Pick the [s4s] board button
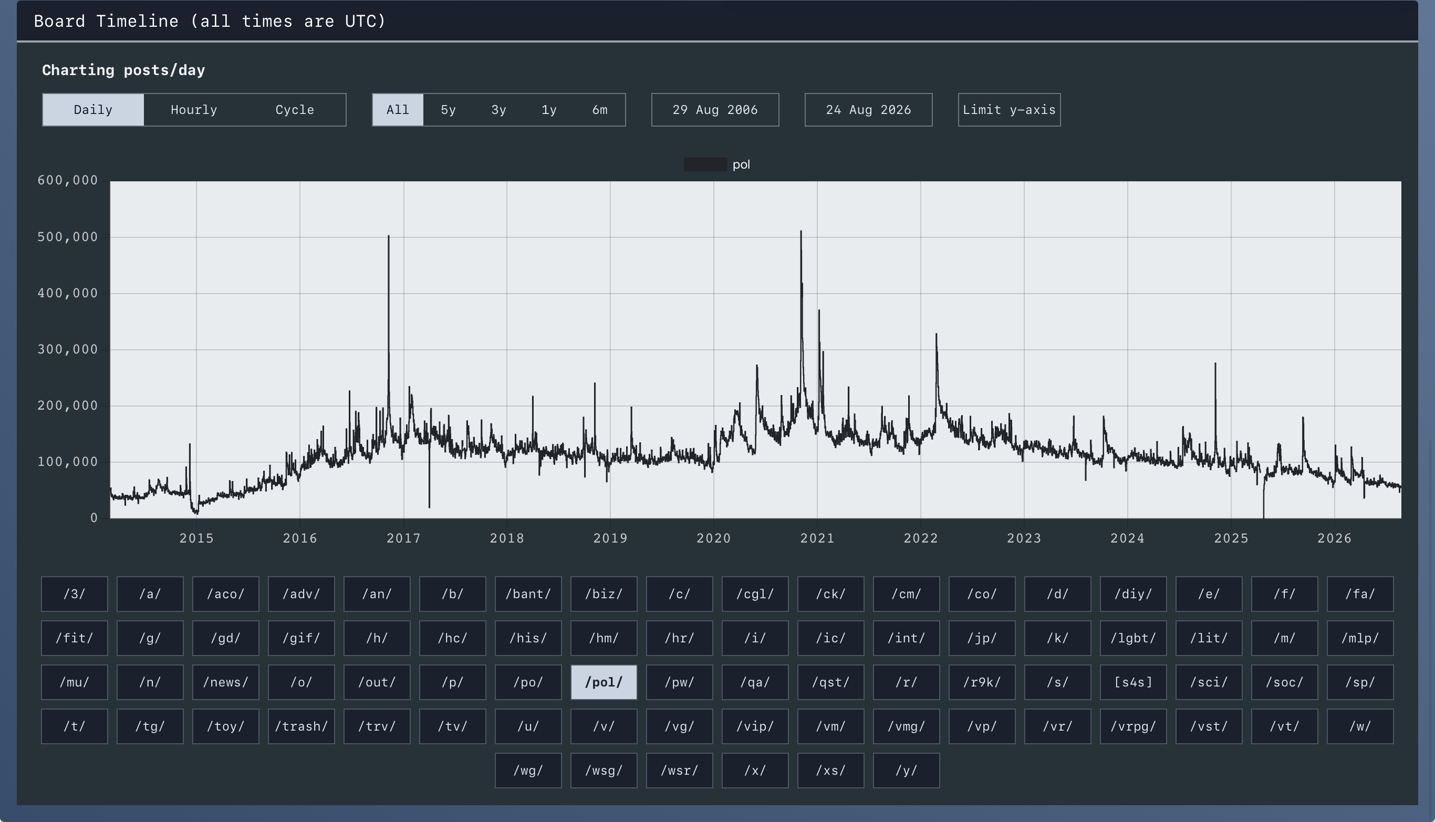Screen dimensions: 1435x822 1133,682
